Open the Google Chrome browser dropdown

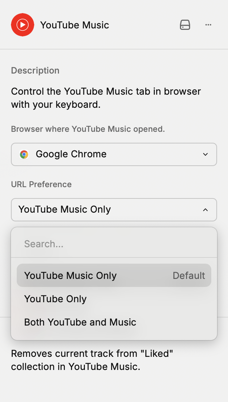coord(114,154)
